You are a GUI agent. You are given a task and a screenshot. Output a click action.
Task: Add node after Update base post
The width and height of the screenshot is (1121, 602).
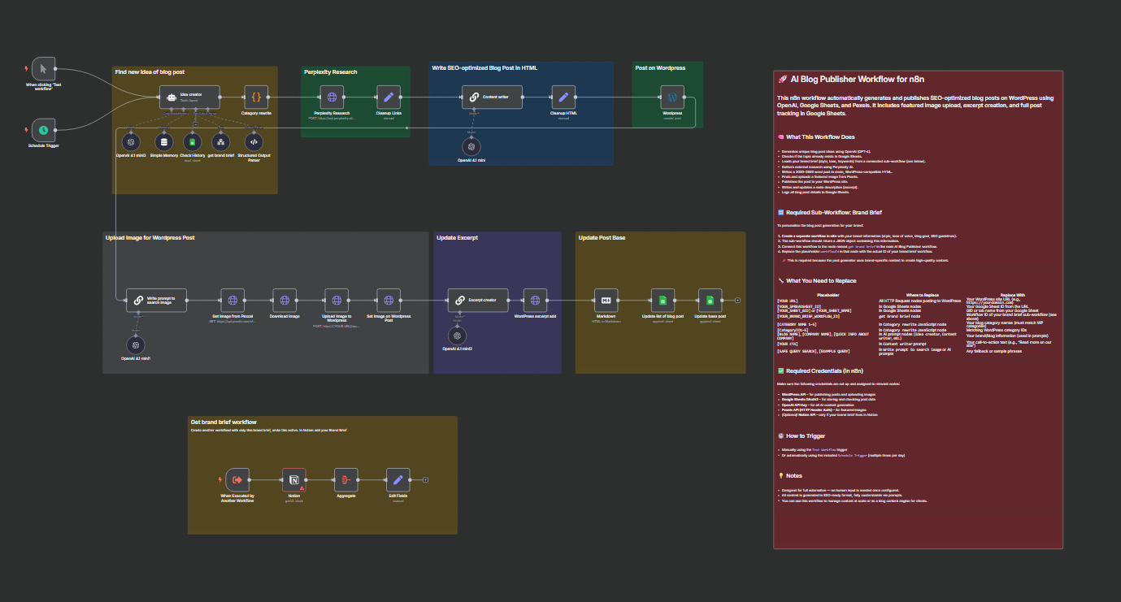[x=737, y=301]
